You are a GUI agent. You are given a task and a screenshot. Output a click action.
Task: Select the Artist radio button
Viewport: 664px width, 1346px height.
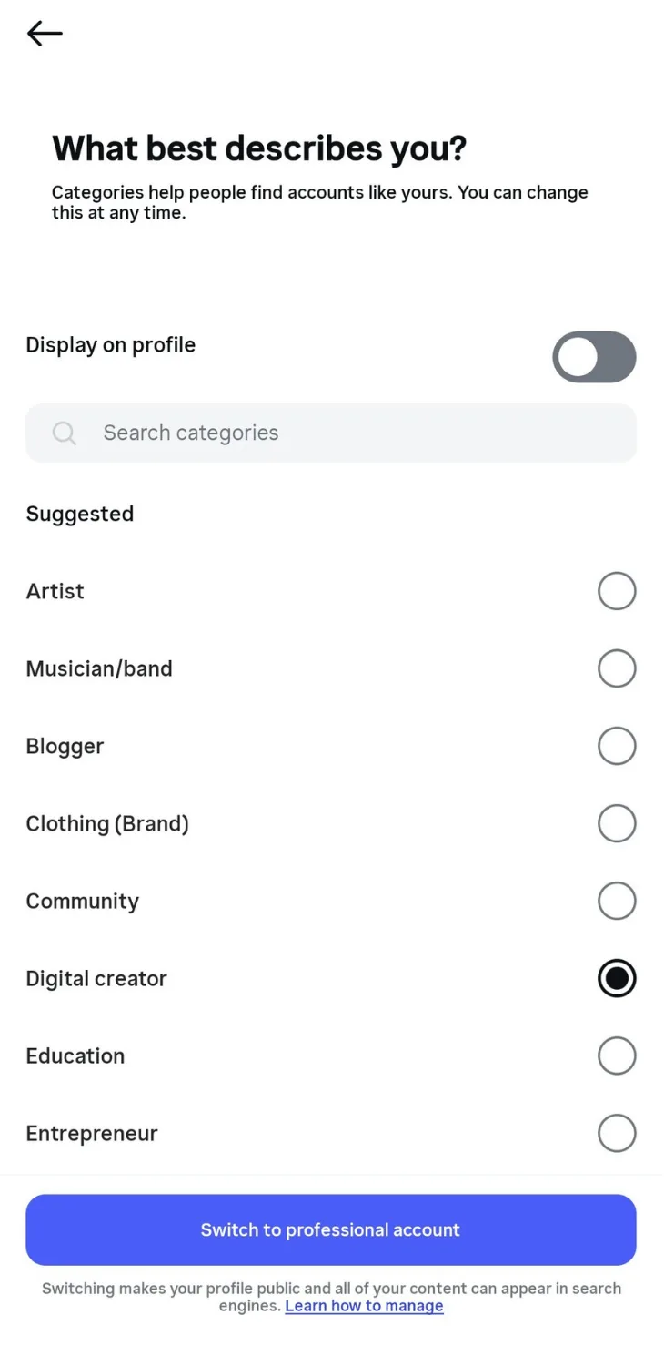(x=616, y=591)
